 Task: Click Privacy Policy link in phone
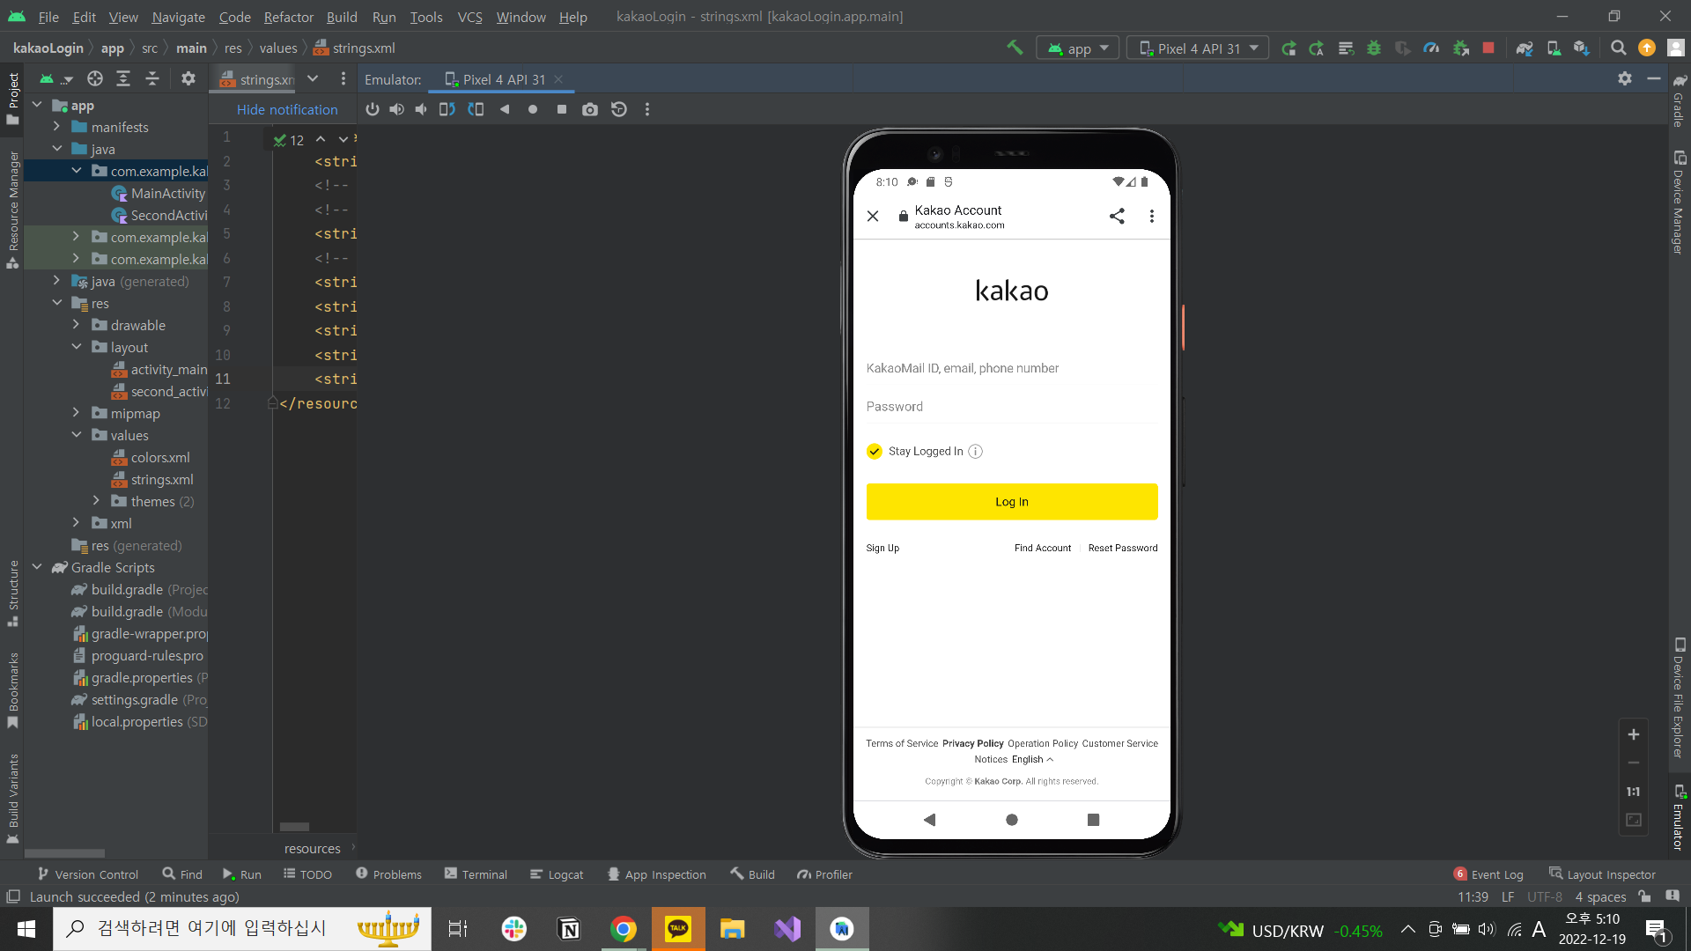[973, 743]
